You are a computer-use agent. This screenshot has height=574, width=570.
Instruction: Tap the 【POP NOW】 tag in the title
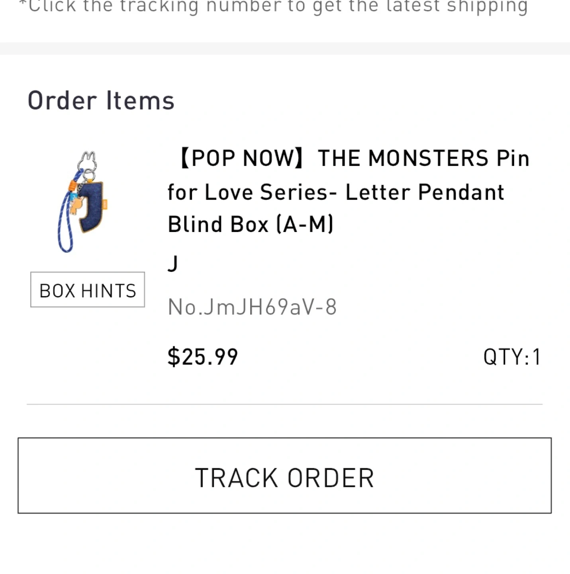[241, 158]
